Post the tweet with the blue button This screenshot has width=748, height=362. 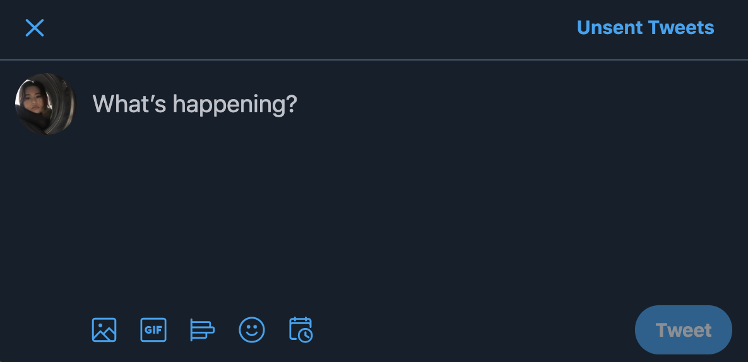(x=683, y=330)
